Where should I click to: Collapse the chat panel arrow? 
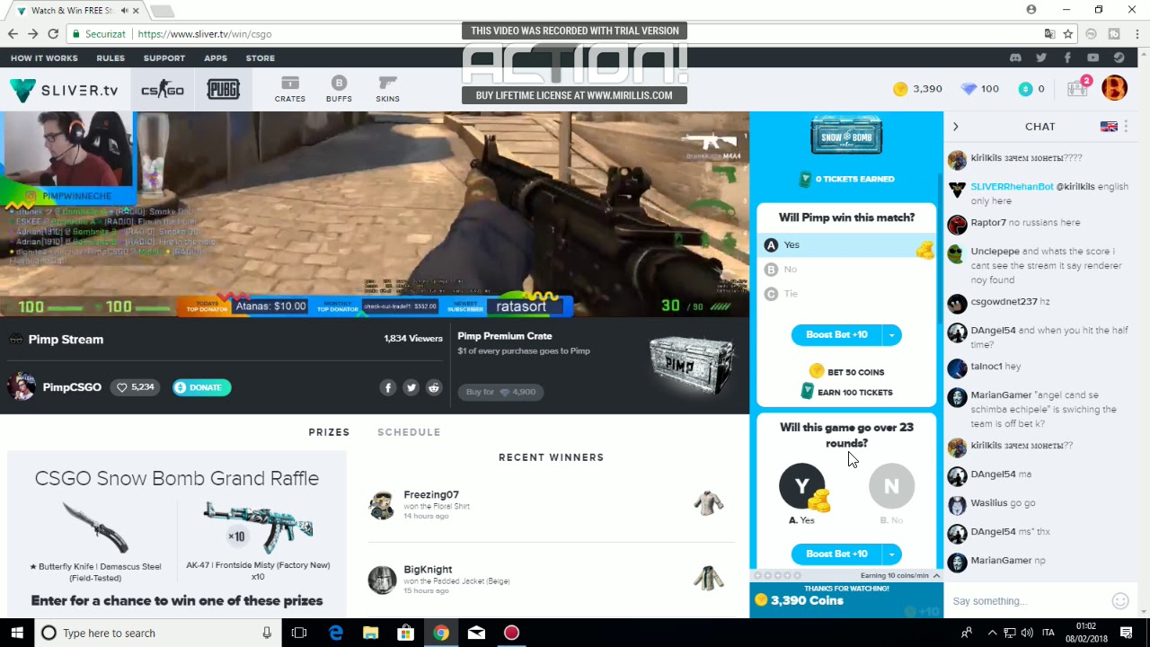(955, 127)
